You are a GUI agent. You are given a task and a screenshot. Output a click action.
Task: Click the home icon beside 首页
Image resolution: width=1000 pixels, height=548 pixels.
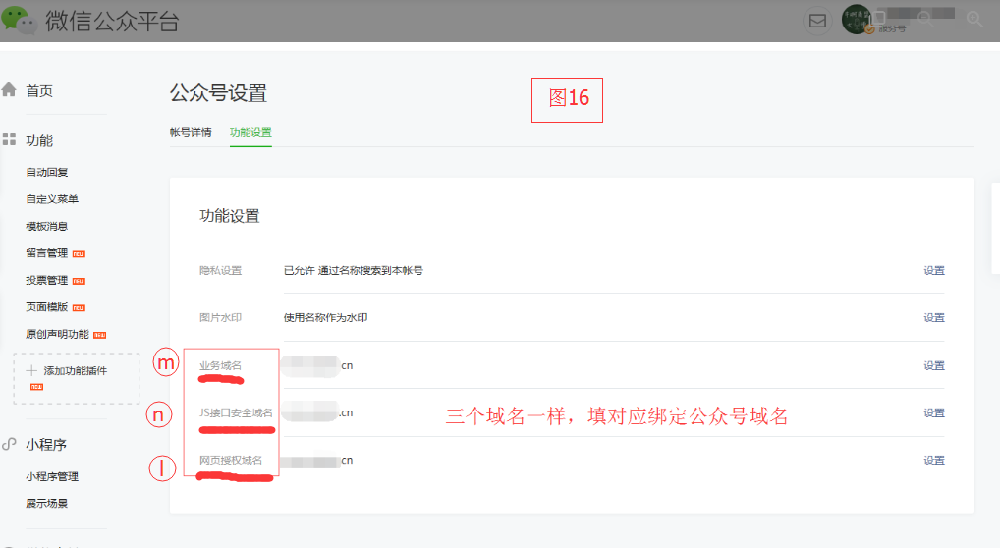9,90
